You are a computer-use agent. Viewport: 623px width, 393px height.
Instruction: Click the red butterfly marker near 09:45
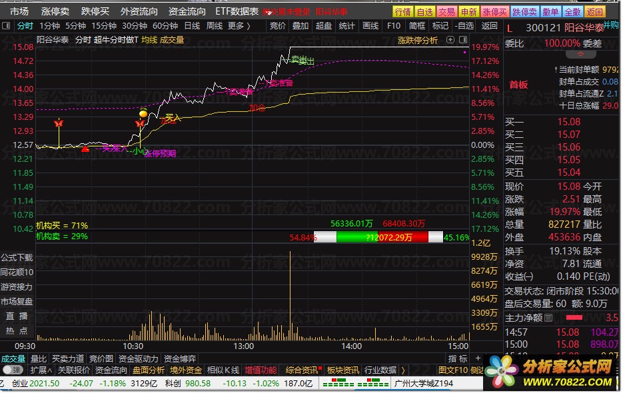pos(59,123)
